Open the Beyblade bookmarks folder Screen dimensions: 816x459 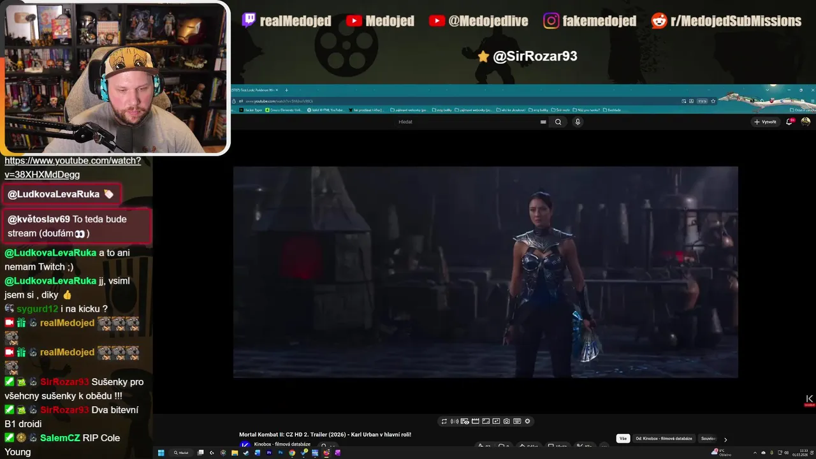[x=611, y=110]
